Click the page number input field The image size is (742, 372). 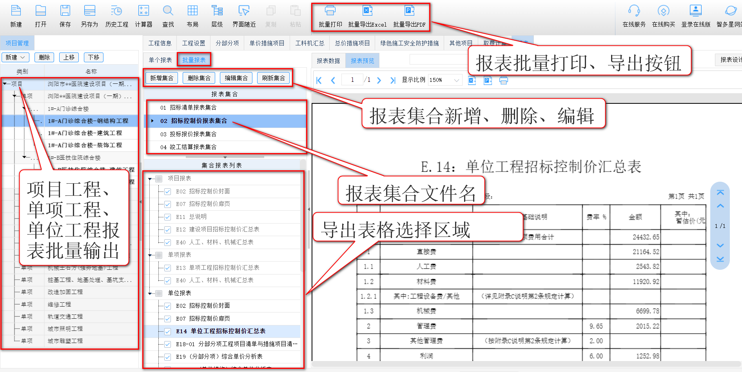352,79
